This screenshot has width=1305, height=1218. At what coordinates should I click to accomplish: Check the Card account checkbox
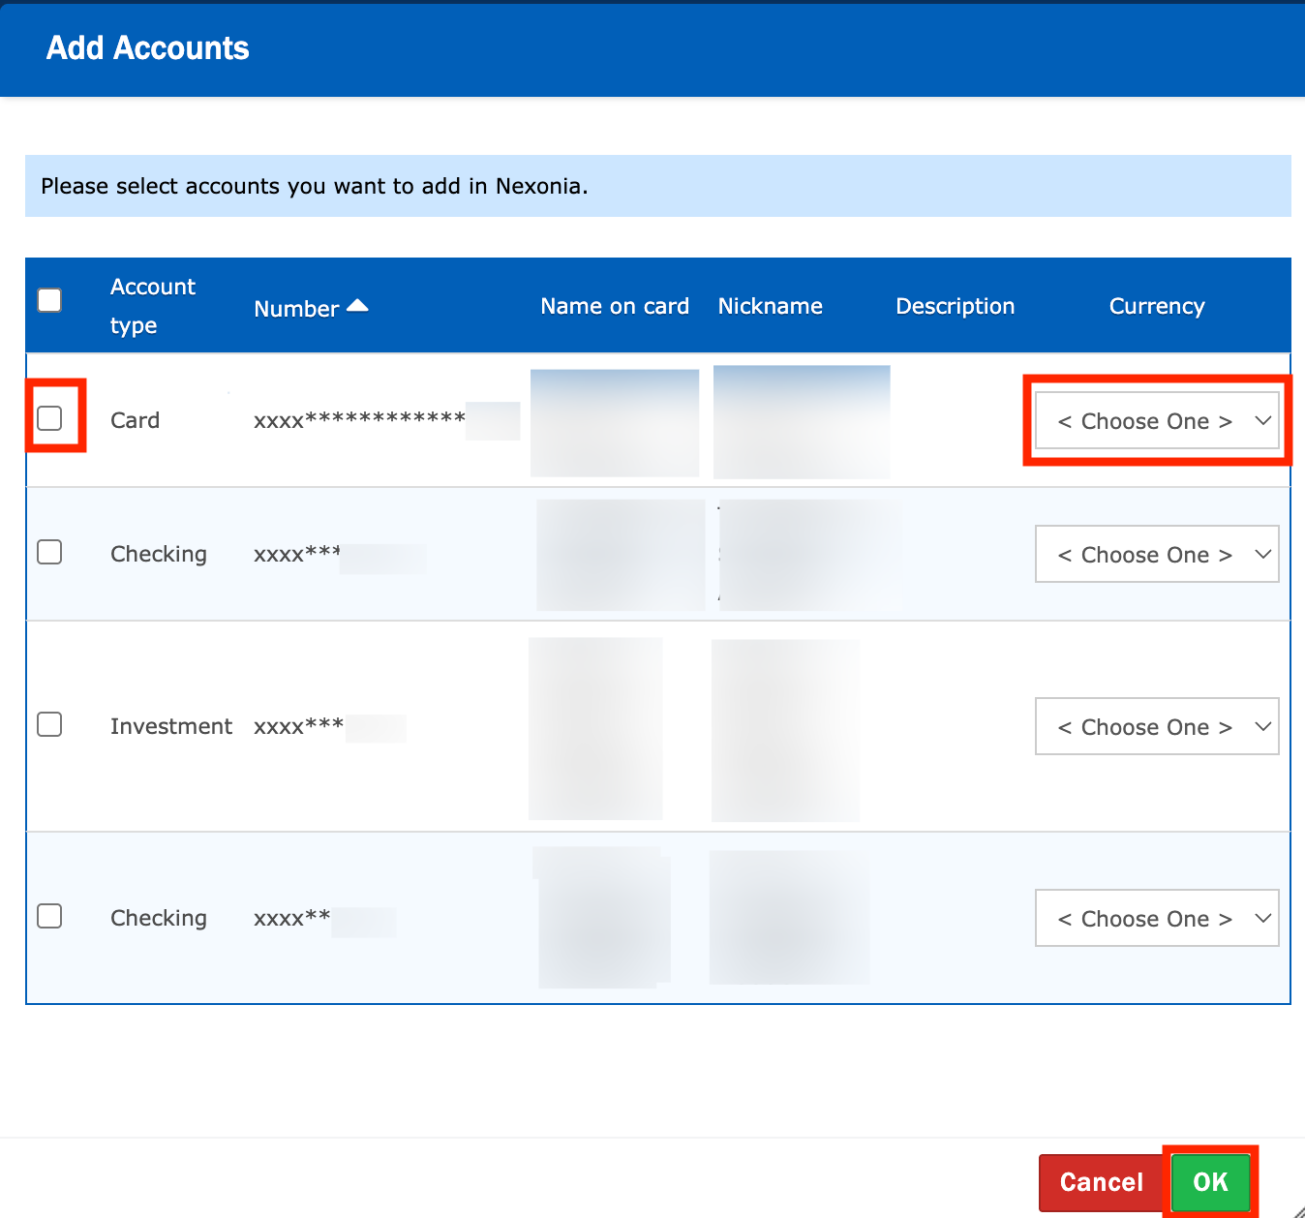point(49,418)
